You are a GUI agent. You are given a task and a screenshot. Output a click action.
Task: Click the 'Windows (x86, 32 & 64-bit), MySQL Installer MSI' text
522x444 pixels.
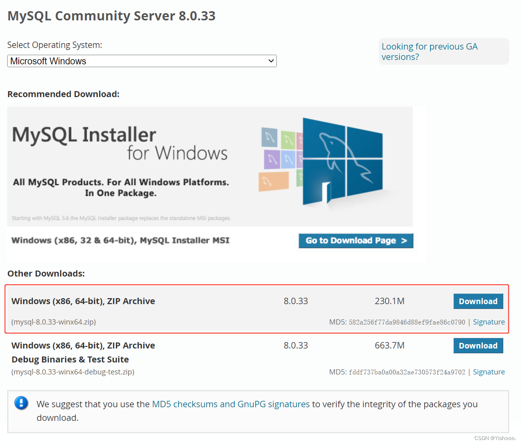[120, 240]
